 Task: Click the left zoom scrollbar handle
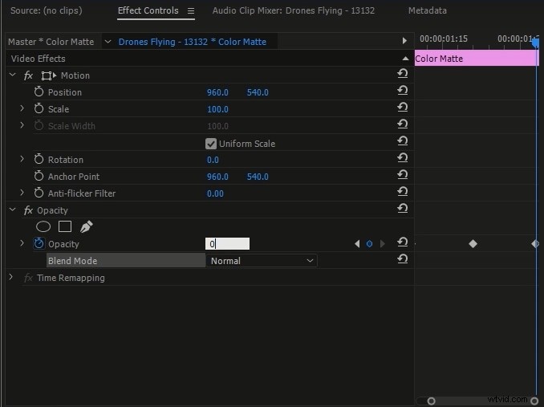431,401
